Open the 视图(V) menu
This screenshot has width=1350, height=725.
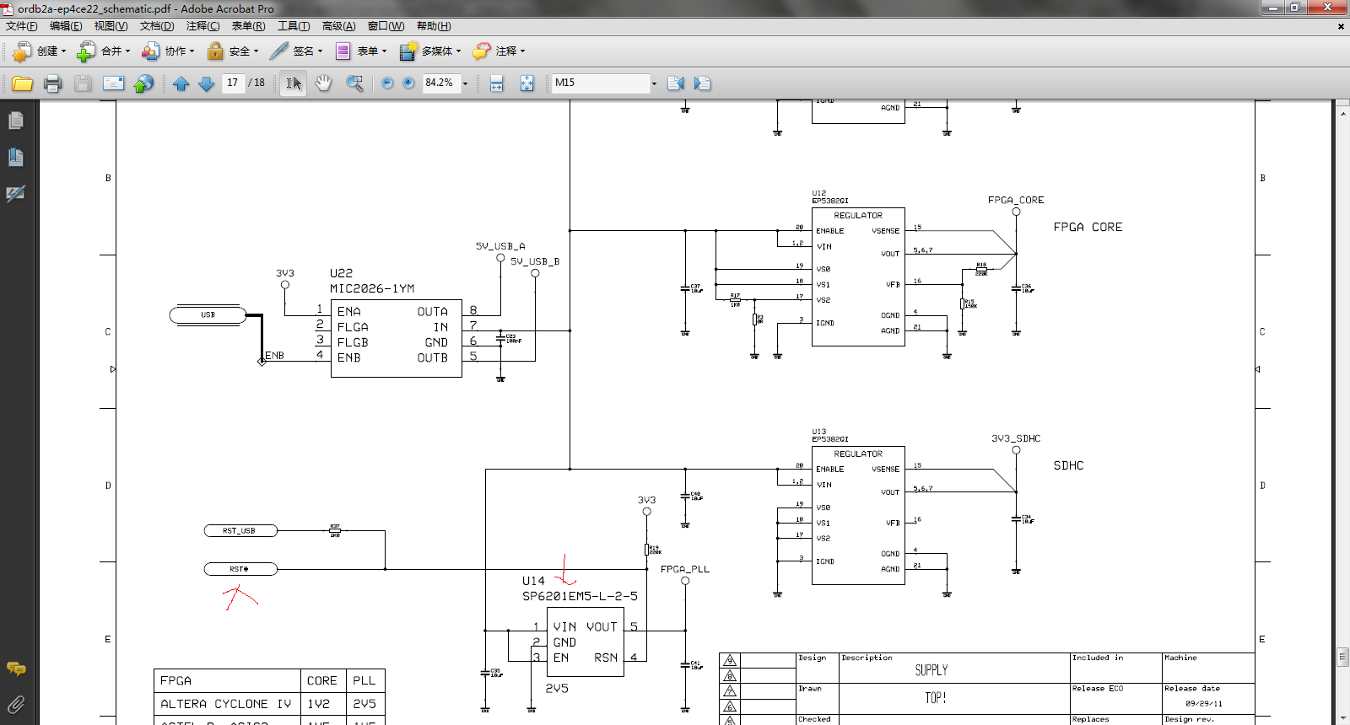tap(111, 26)
